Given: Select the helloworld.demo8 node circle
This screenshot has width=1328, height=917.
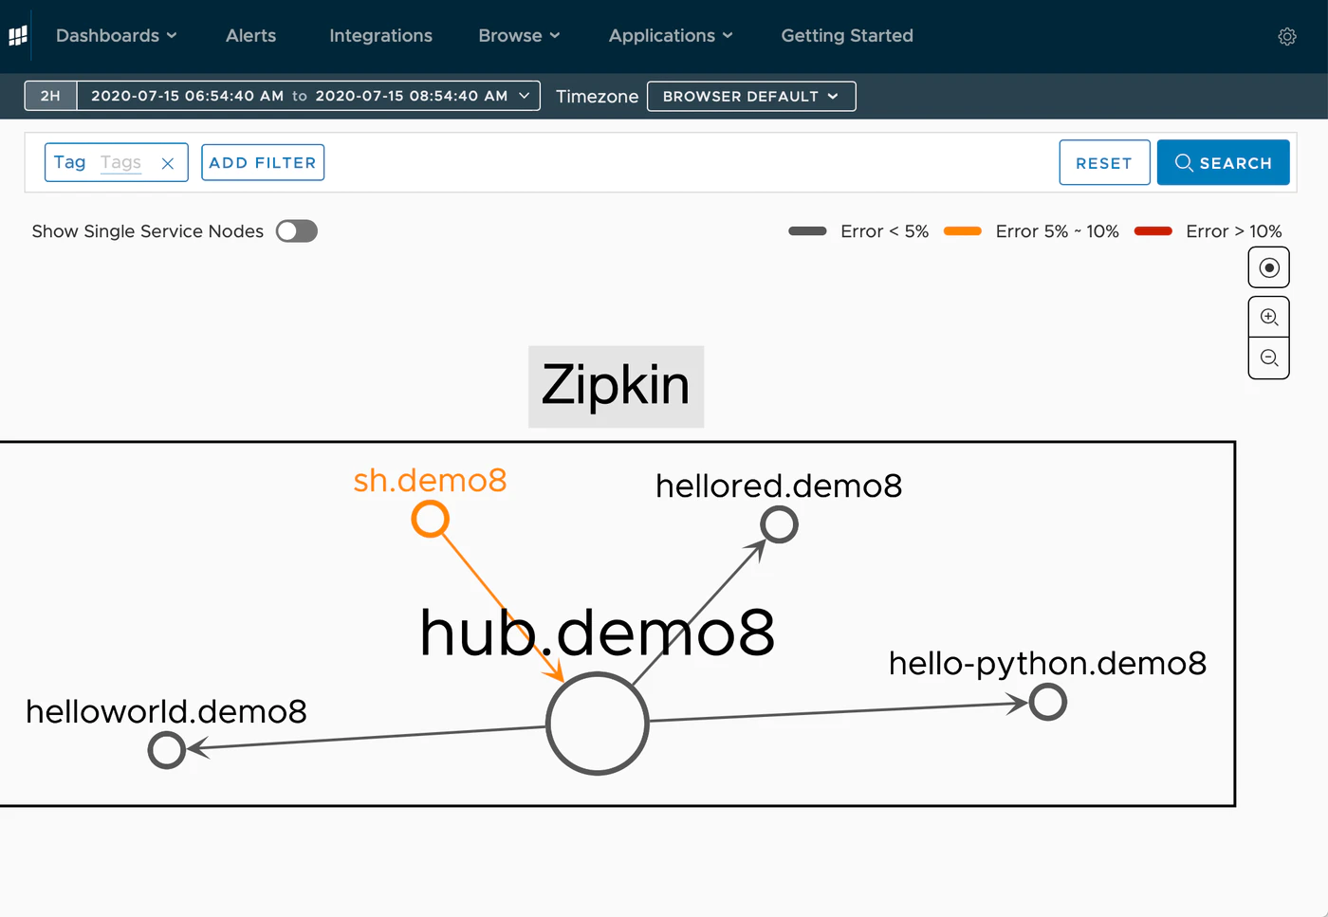Looking at the screenshot, I should click(x=167, y=750).
